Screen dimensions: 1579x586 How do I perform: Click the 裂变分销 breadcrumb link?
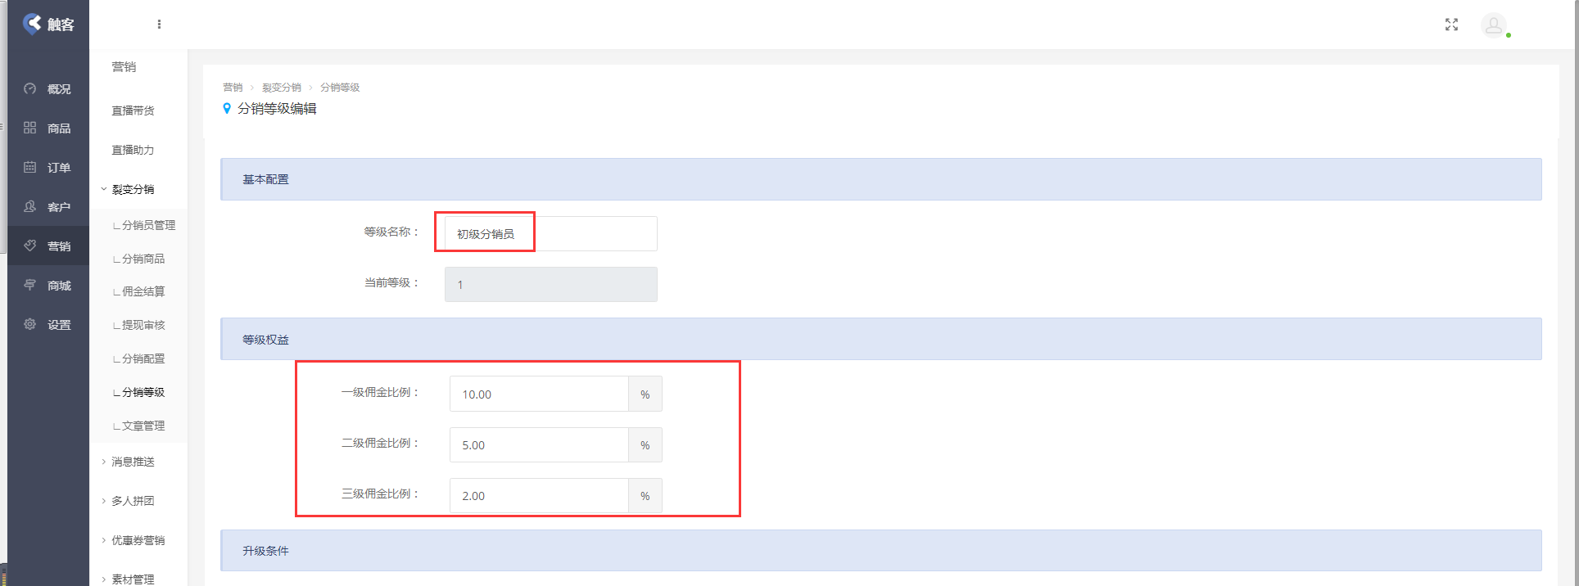[282, 88]
